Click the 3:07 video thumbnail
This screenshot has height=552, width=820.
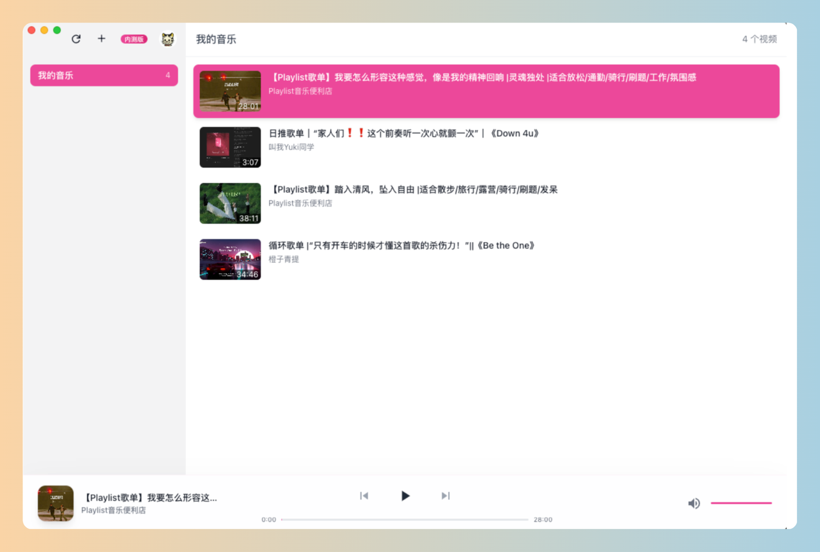point(230,147)
